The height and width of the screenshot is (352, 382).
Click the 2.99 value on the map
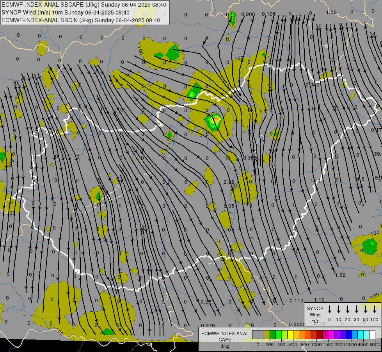click(x=229, y=182)
